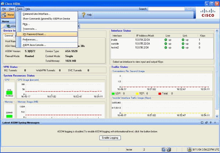
Task: Click the Help question mark icon
Action: coord(84,15)
